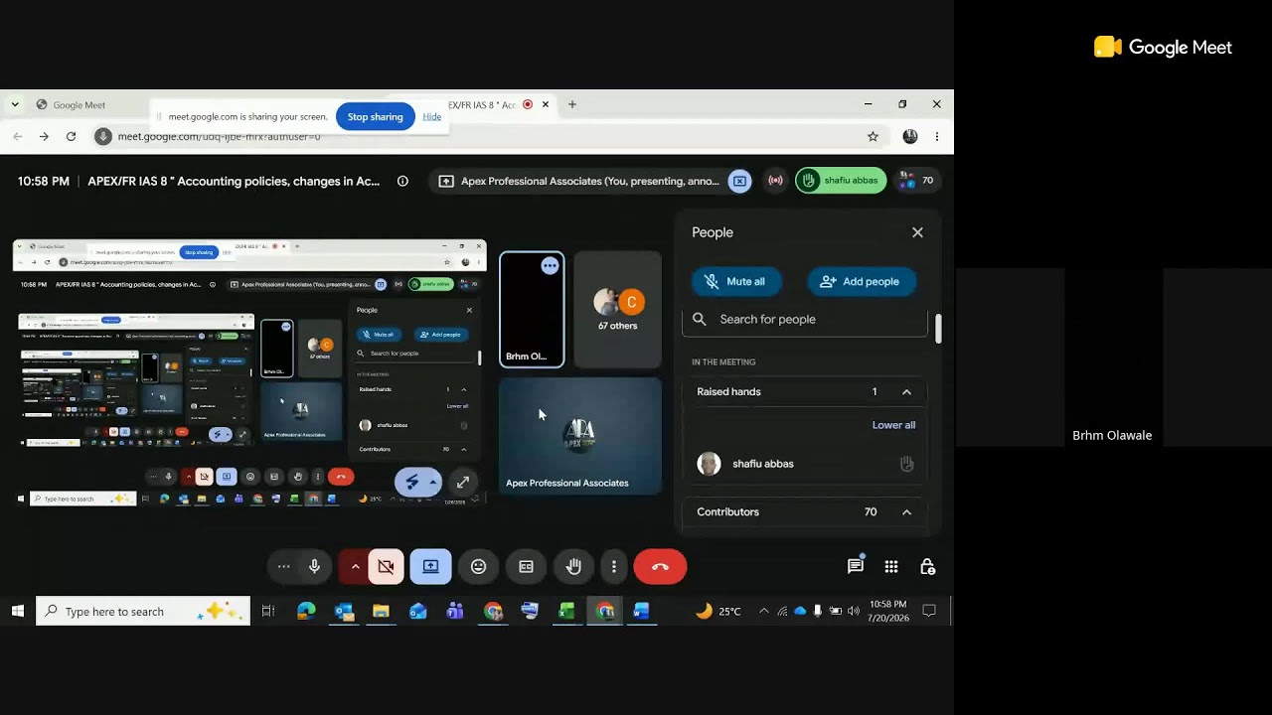This screenshot has height=715, width=1272.
Task: Open the weather widget showing 25°C
Action: pos(718,612)
